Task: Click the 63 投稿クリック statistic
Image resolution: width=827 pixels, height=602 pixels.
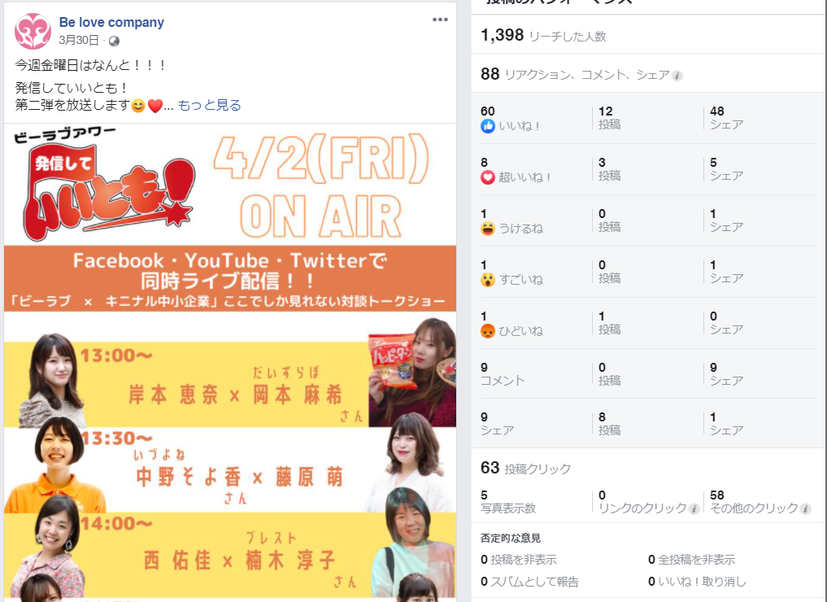Action: 526,468
